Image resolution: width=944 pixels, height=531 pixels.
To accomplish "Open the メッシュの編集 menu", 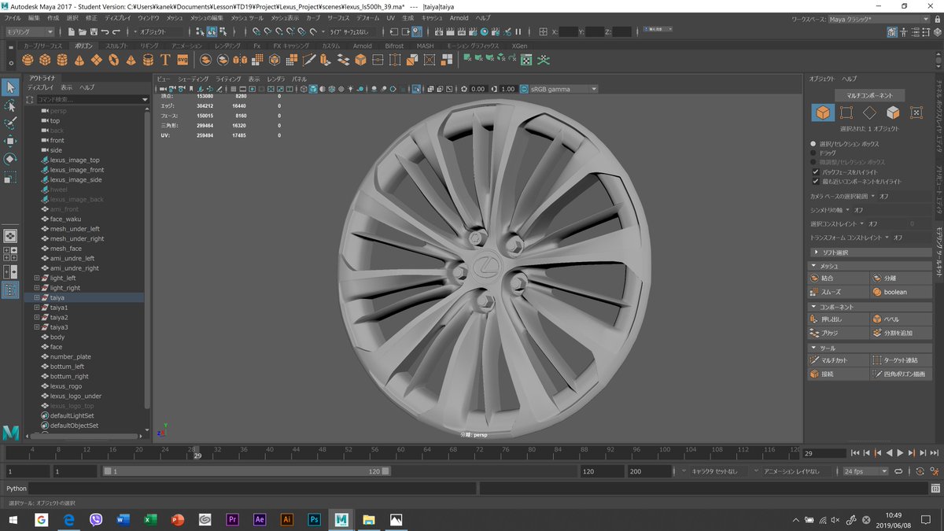I will point(205,17).
